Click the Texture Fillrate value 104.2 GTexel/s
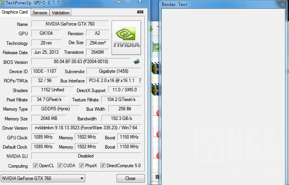The width and height of the screenshot is (289, 185). pos(121,99)
